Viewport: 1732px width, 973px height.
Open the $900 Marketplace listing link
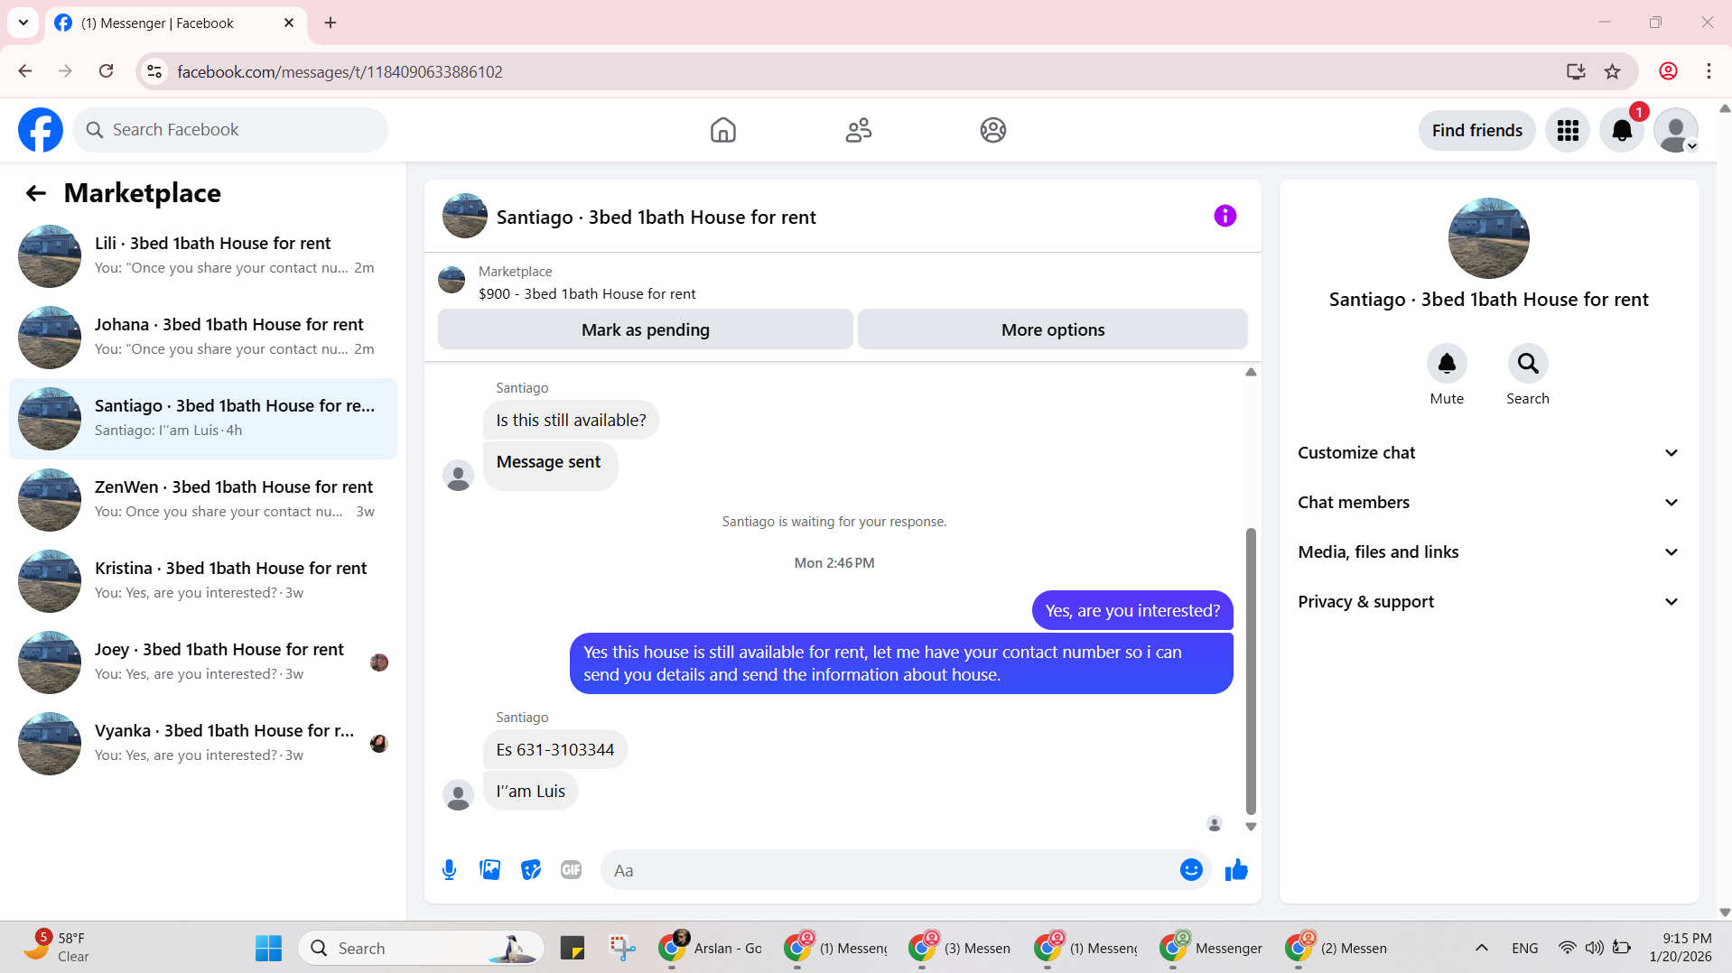point(587,293)
